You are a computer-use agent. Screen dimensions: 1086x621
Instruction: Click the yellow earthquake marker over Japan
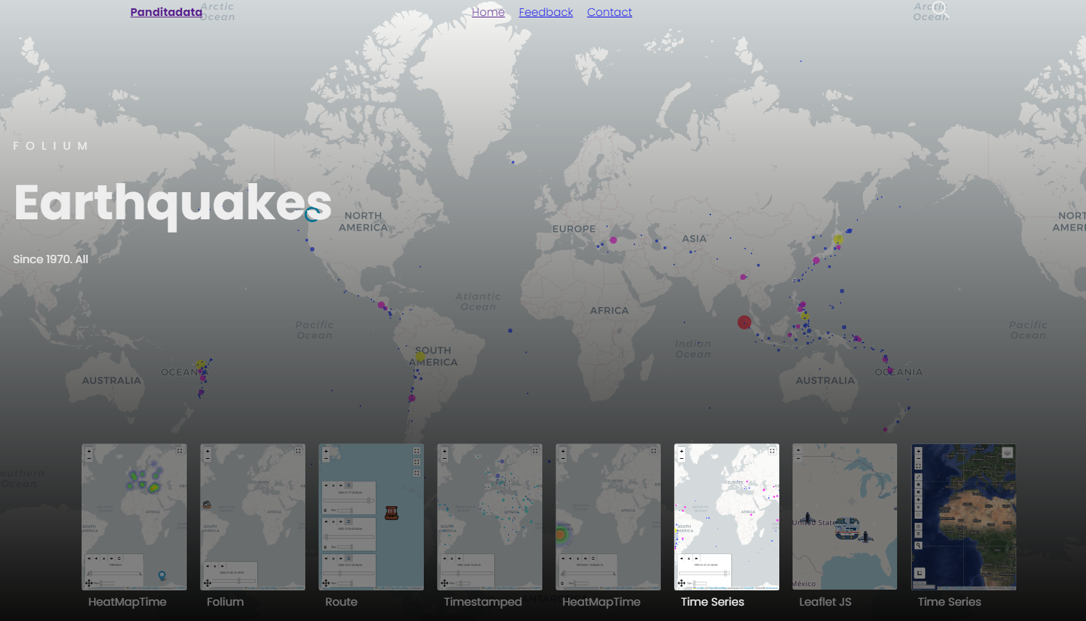tap(838, 239)
